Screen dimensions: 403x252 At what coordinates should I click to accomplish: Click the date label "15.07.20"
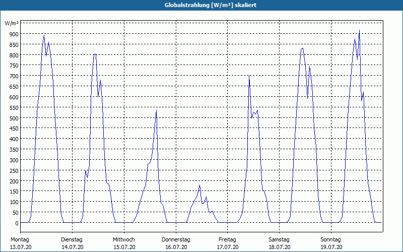tap(124, 247)
